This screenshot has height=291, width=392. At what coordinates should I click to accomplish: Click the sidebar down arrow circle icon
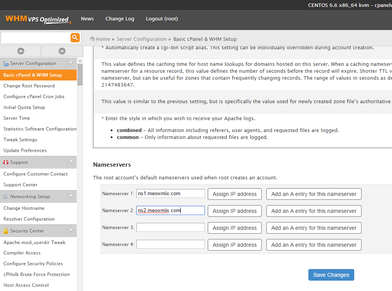point(62,51)
